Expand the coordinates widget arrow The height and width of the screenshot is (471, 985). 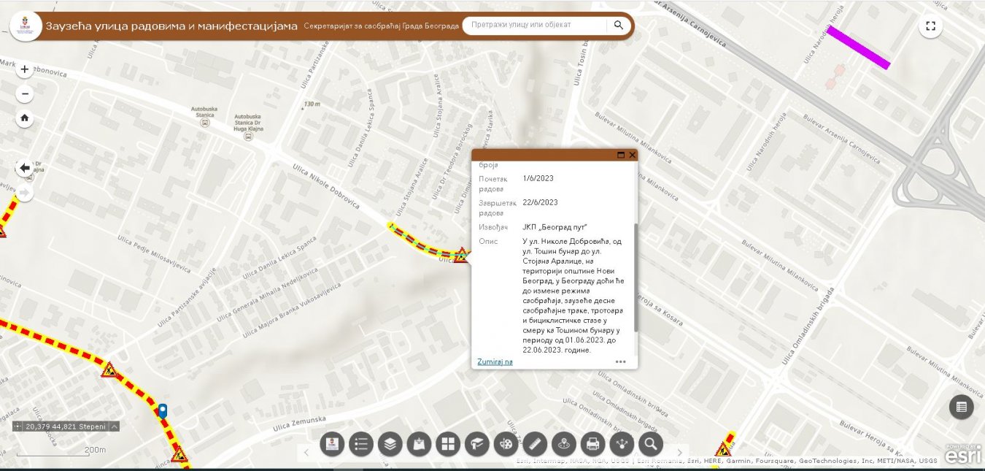coord(115,426)
